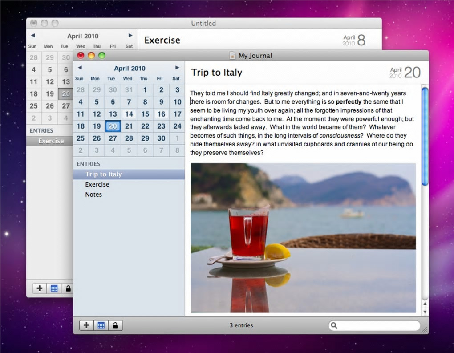Zoom the My Journal window
This screenshot has width=454, height=353.
102,55
